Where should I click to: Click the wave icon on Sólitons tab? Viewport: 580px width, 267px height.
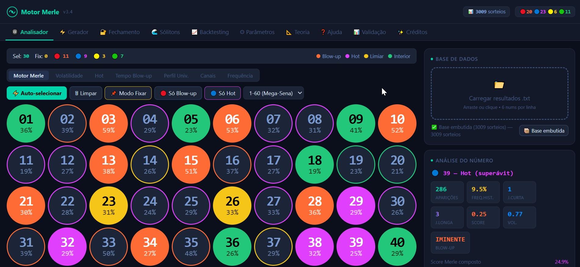click(154, 32)
